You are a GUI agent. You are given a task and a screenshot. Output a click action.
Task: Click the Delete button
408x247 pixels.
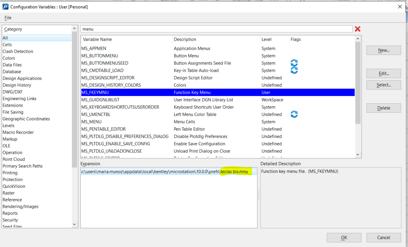(383, 108)
